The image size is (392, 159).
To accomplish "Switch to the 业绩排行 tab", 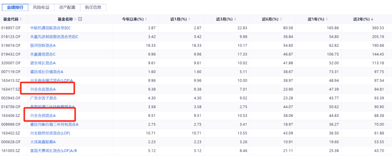I will (x=15, y=7).
